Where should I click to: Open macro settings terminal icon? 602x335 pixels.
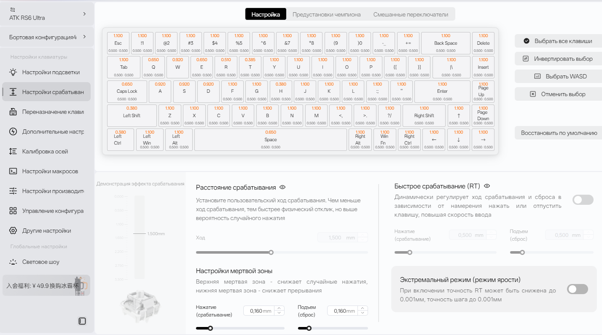tap(13, 171)
